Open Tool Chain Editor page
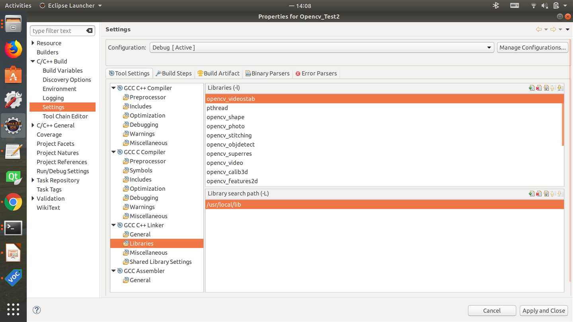 65,116
